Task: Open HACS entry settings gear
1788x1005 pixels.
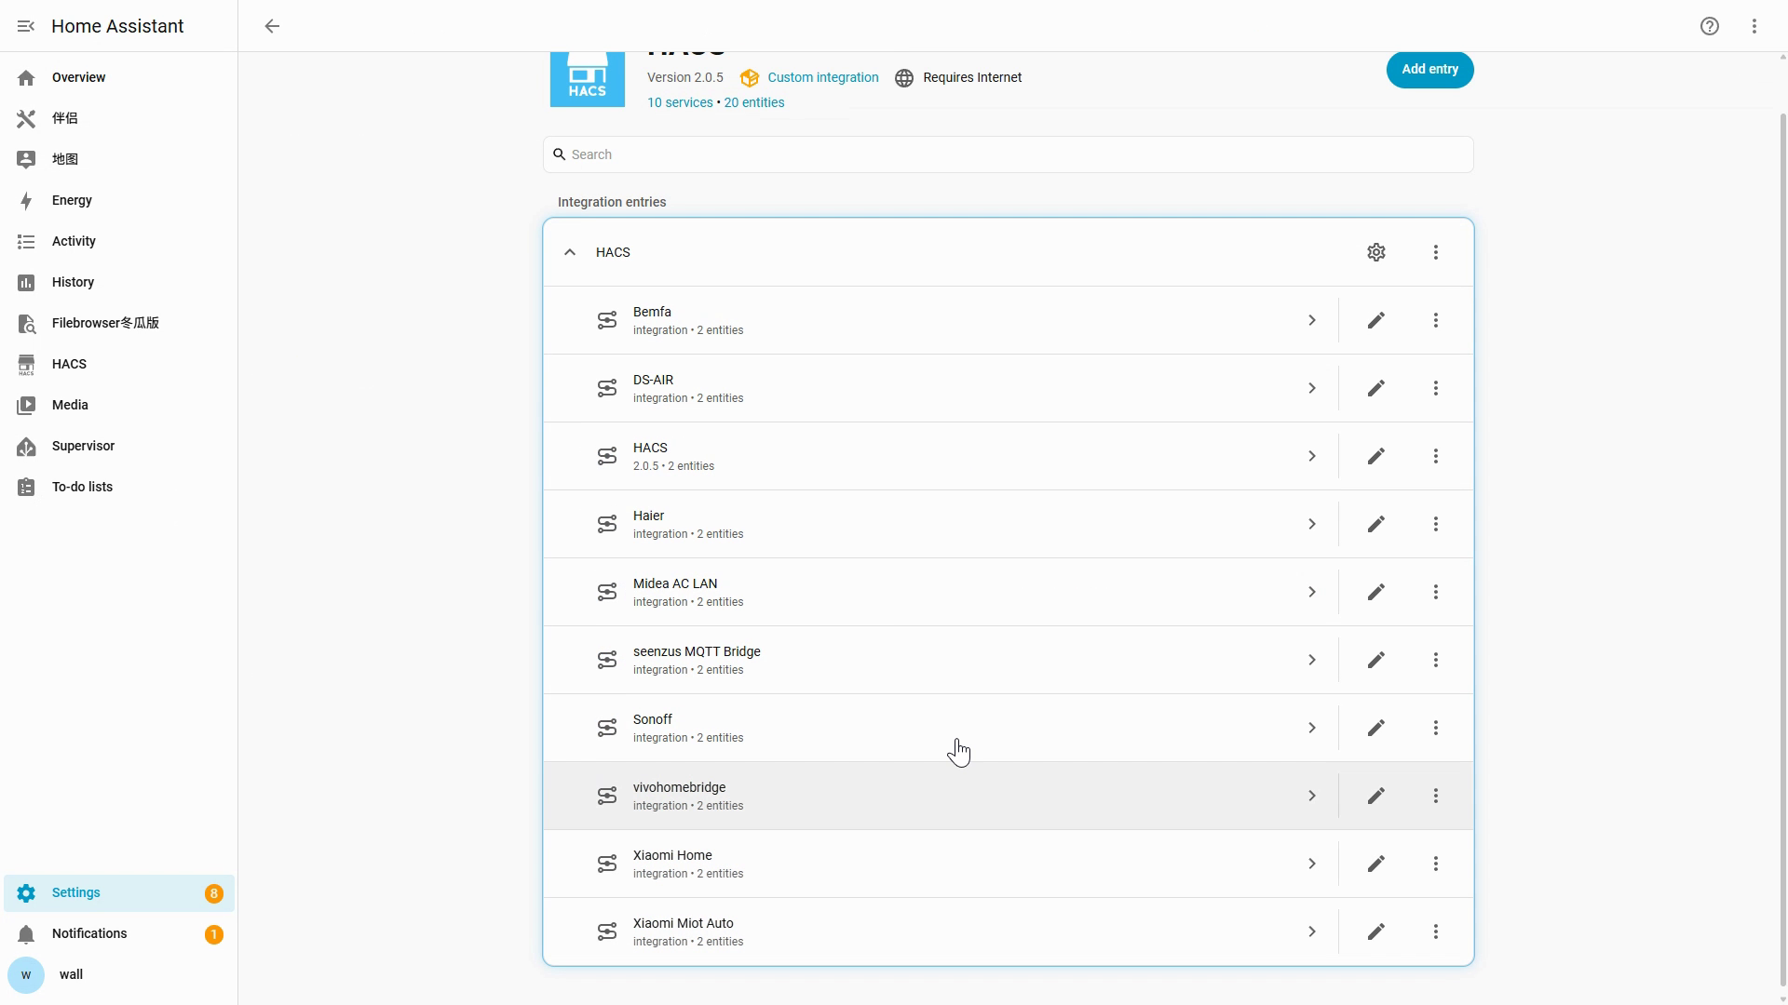Action: click(x=1376, y=252)
